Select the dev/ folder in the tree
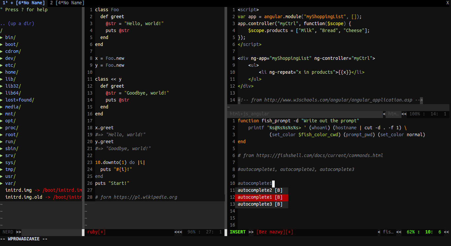451x246 pixels. point(11,58)
